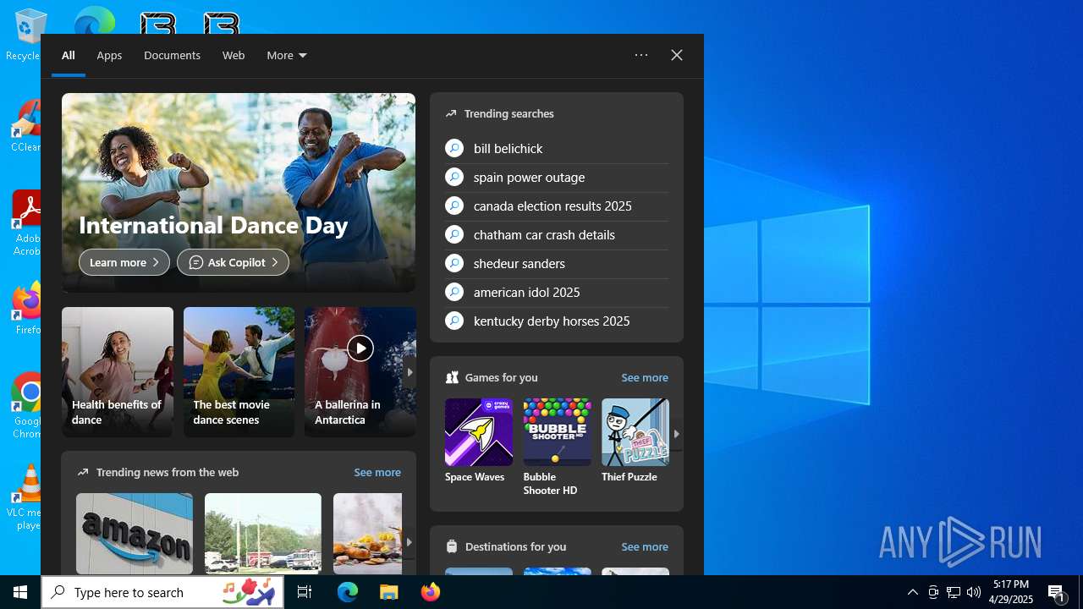Expand the More dropdown filter
The height and width of the screenshot is (609, 1083).
tap(287, 55)
